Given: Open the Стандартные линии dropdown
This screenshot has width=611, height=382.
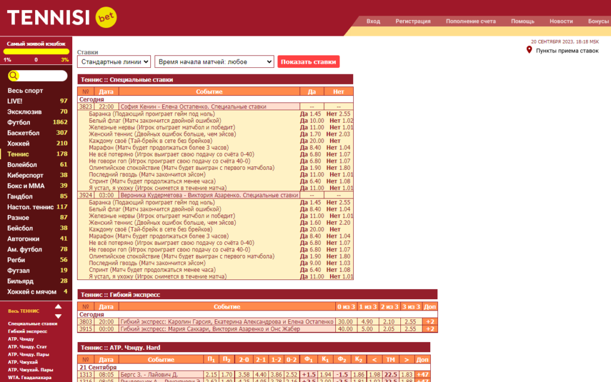Looking at the screenshot, I should (x=114, y=61).
